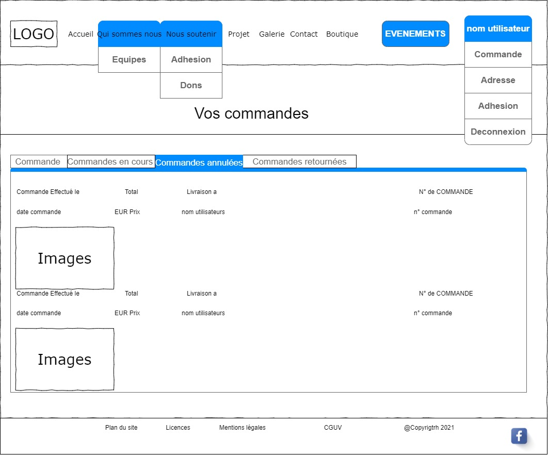The height and width of the screenshot is (455, 548).
Task: Go to the Boutique page
Action: tap(342, 34)
